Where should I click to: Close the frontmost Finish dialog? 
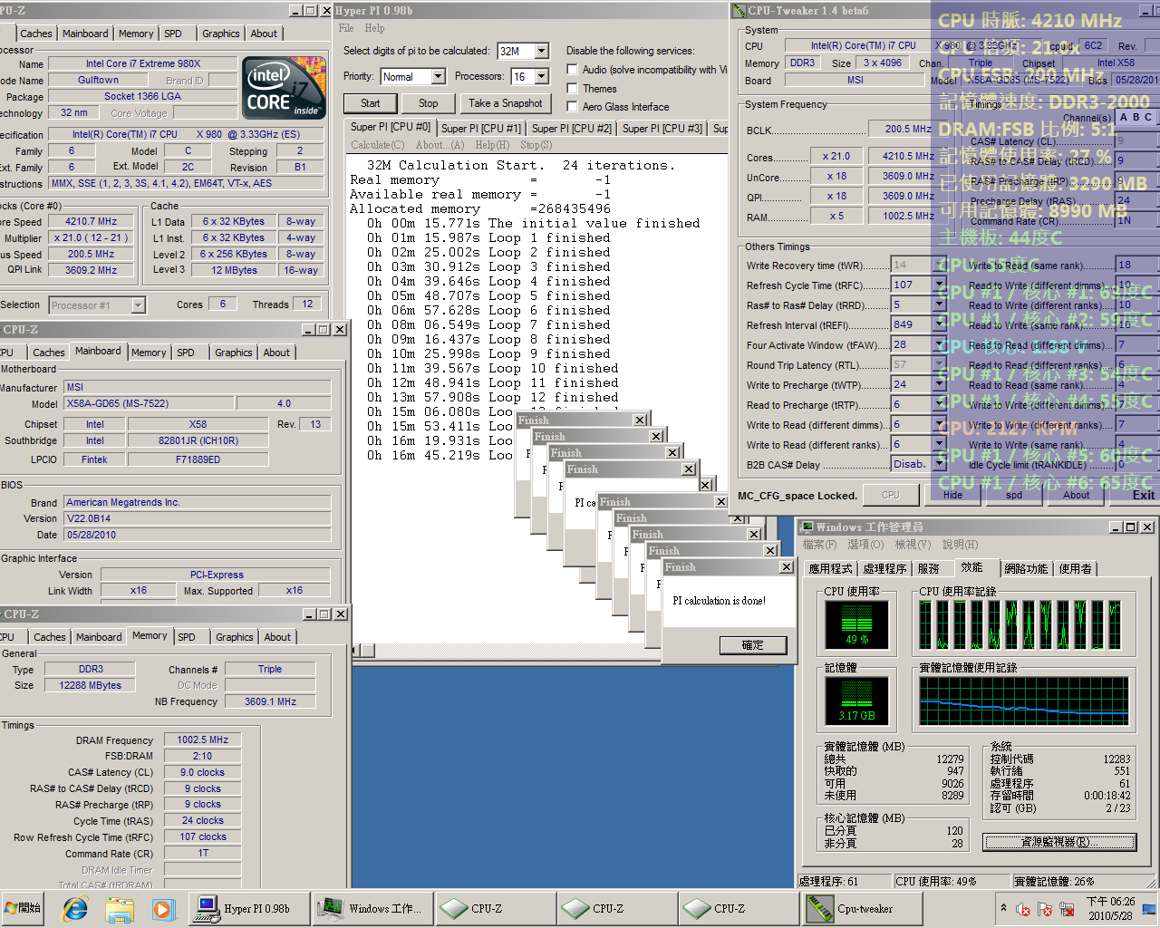point(786,566)
